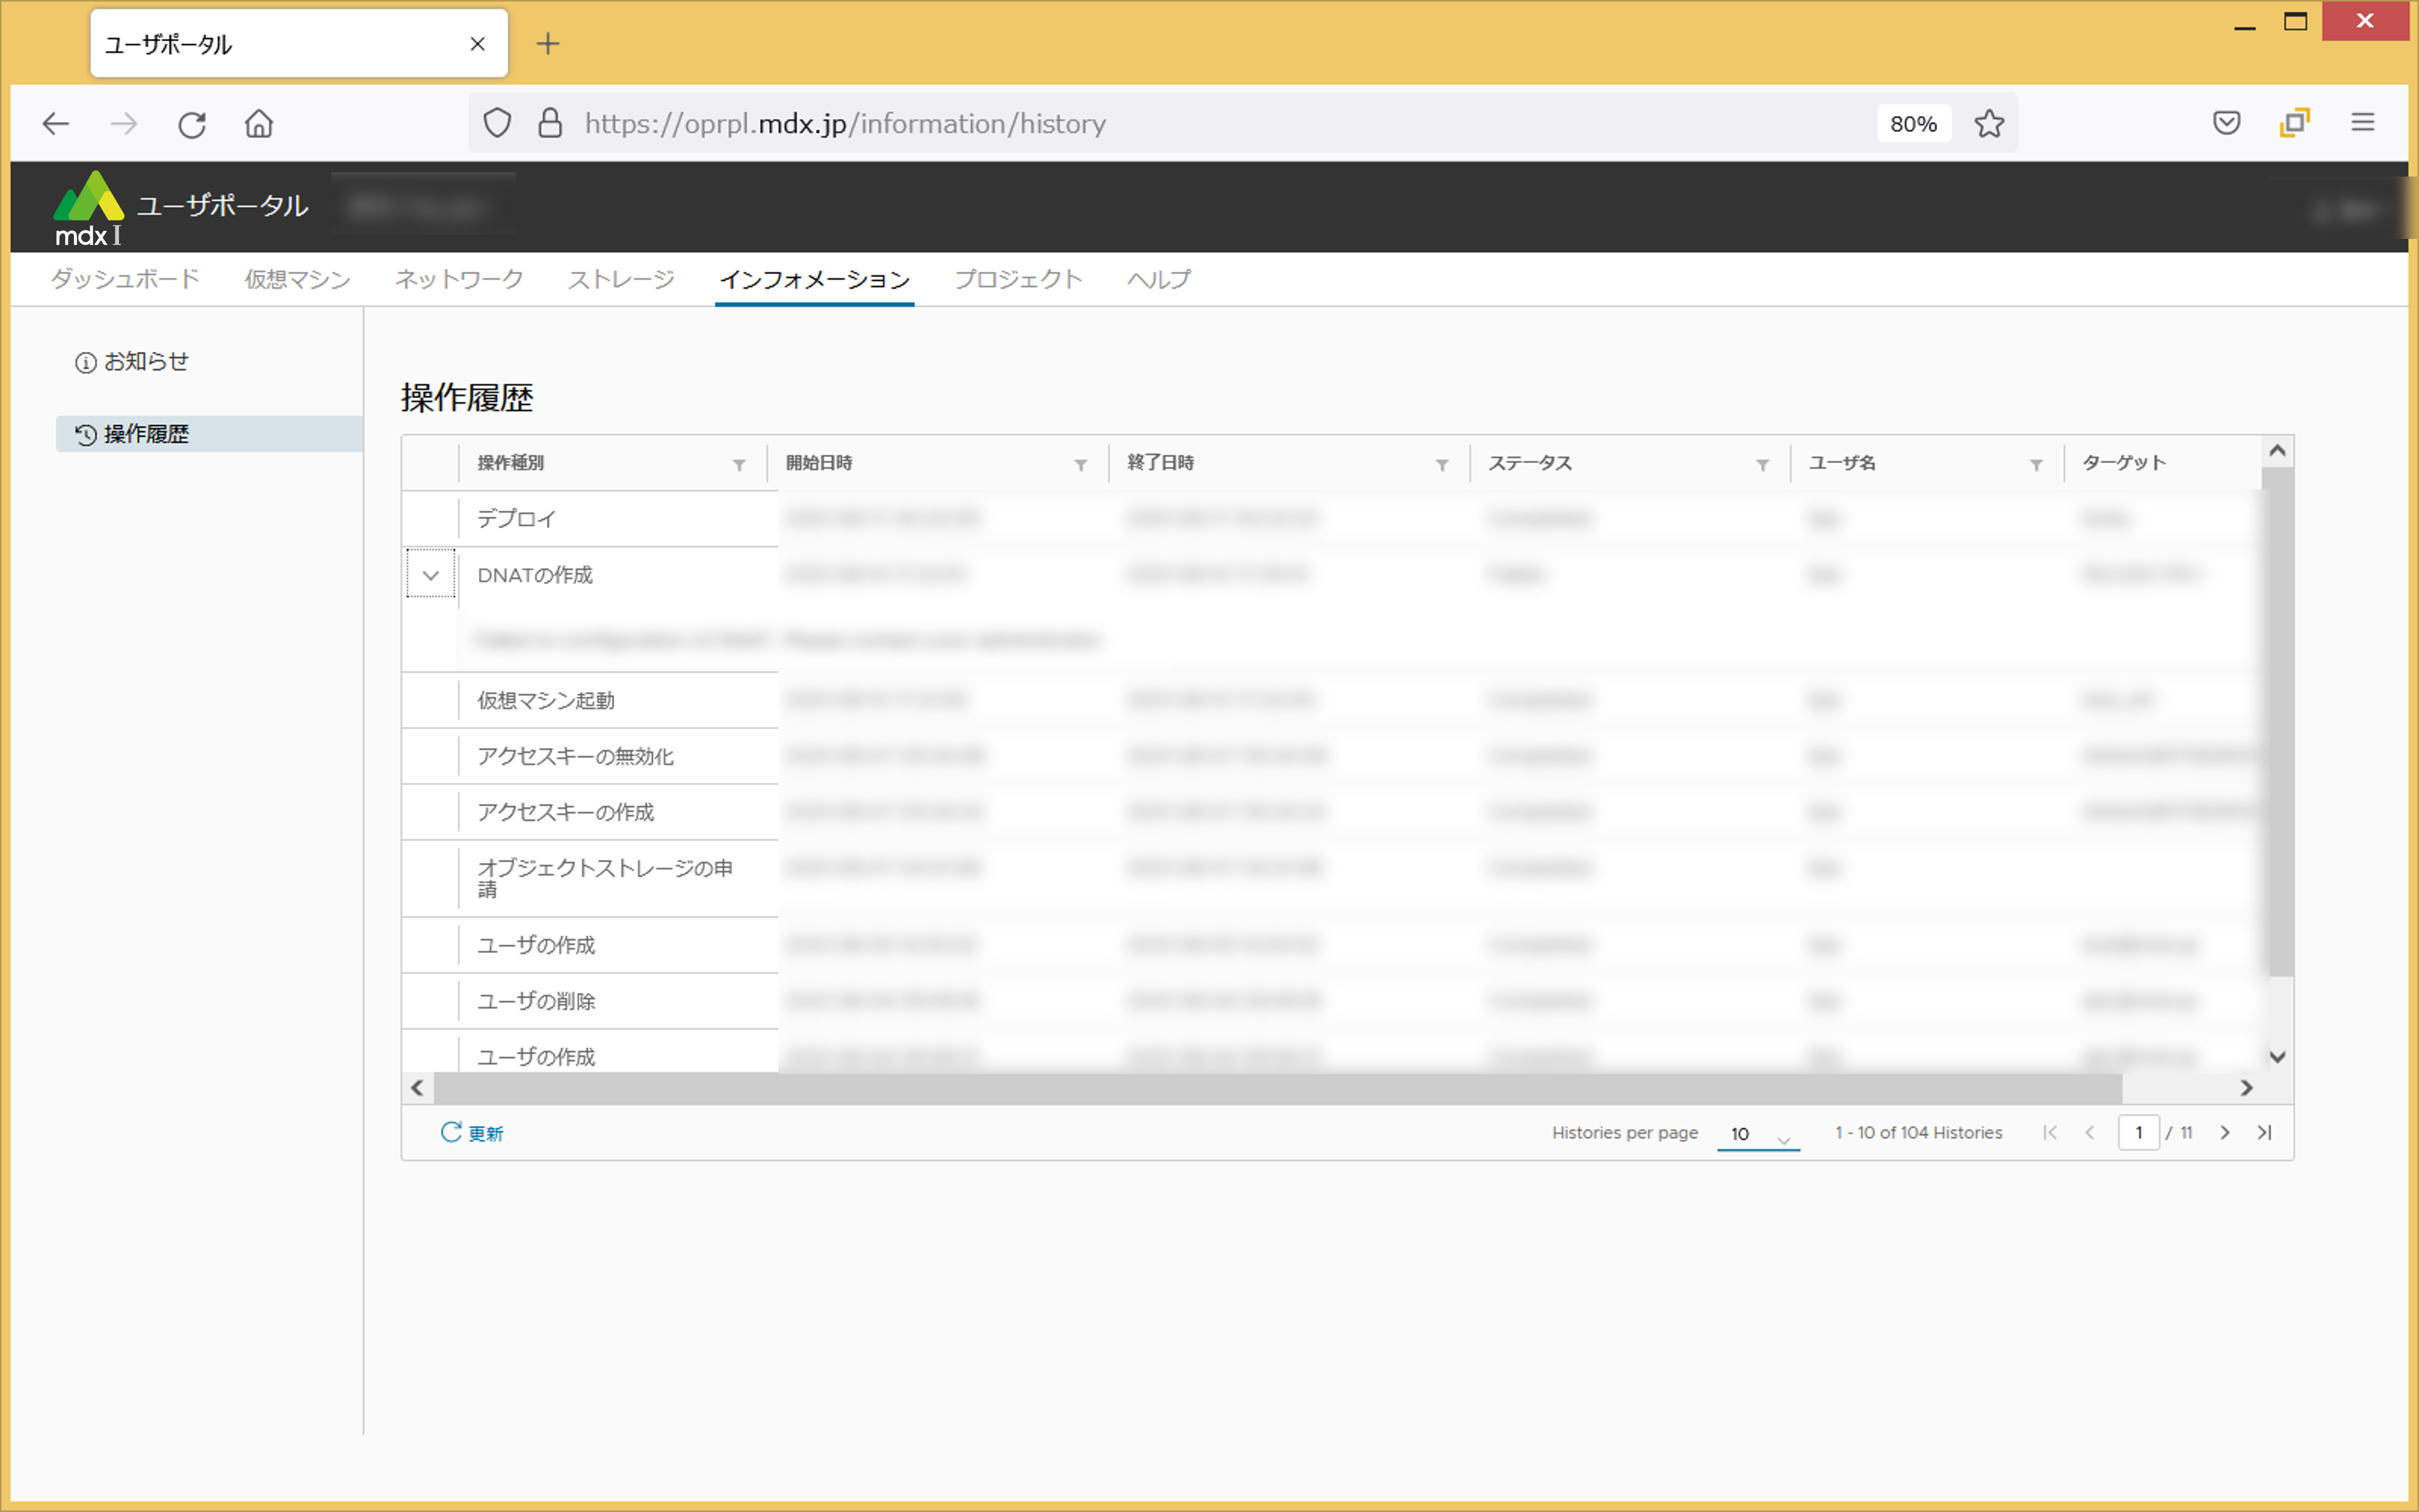Reload the page with refresh icon
This screenshot has height=1512, width=2419.
[x=192, y=124]
